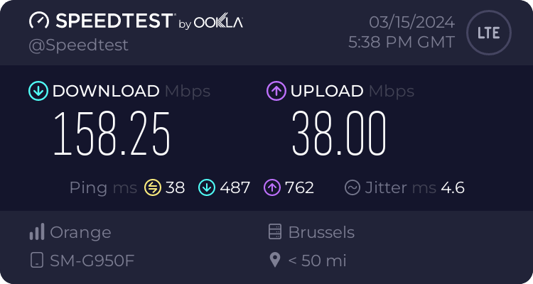Viewport: 533px width, 284px height.
Task: Click the download arrow icon beside DOWNLOAD
Action: 38,91
